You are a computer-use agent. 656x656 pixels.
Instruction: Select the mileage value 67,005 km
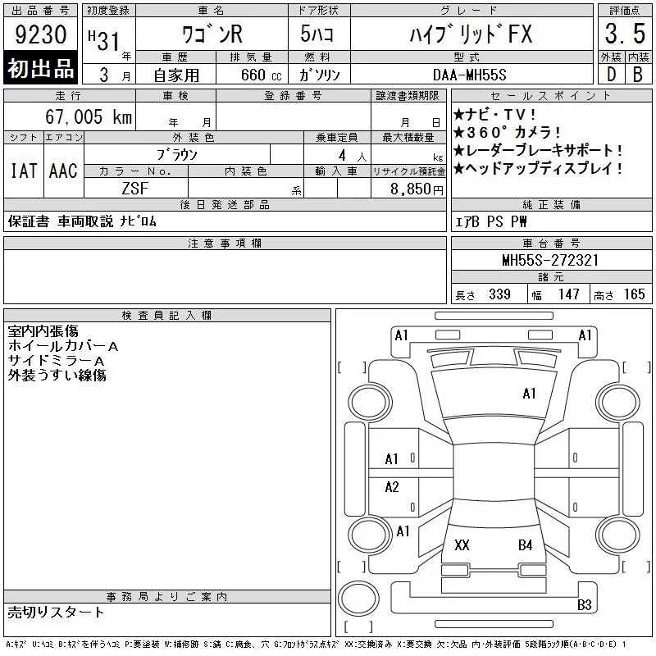(82, 117)
